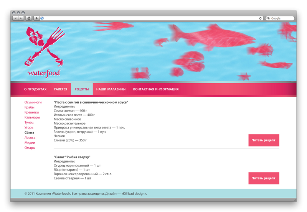
Task: Open the О ПРОДУКТАХ menu item
Action: (35, 89)
